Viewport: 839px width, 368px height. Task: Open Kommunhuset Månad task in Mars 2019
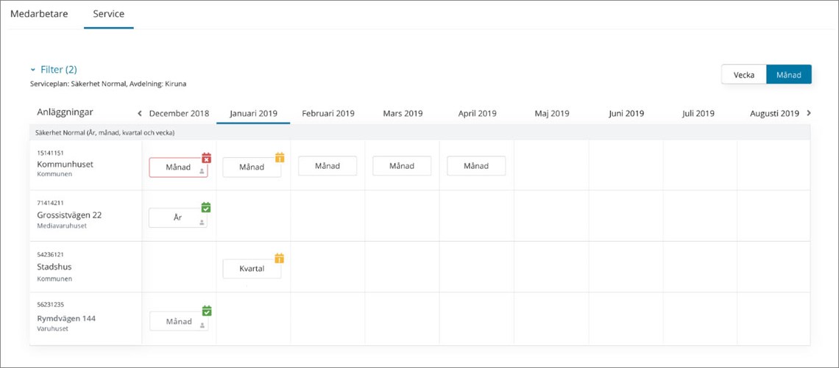coord(402,166)
